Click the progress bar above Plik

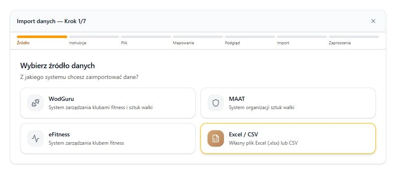tap(146, 37)
